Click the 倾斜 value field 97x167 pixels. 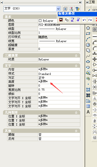pos(59,94)
